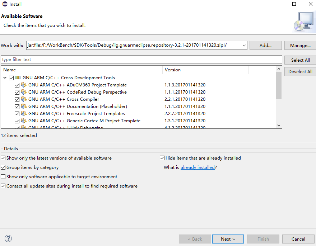
Task: Toggle Contact all update sites during install
Action: click(x=3, y=186)
